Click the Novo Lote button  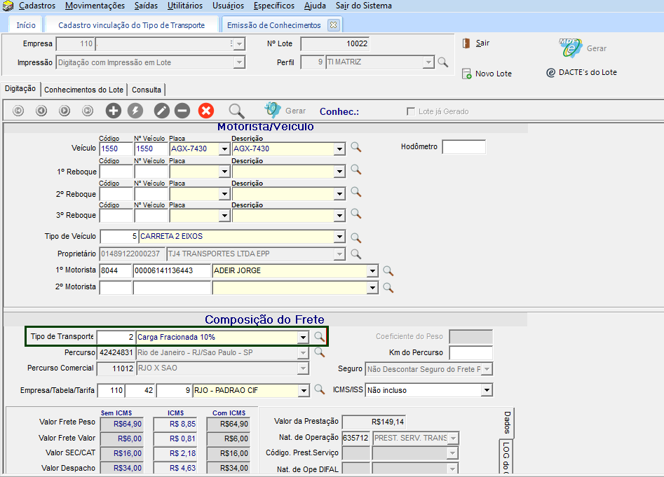coord(487,74)
